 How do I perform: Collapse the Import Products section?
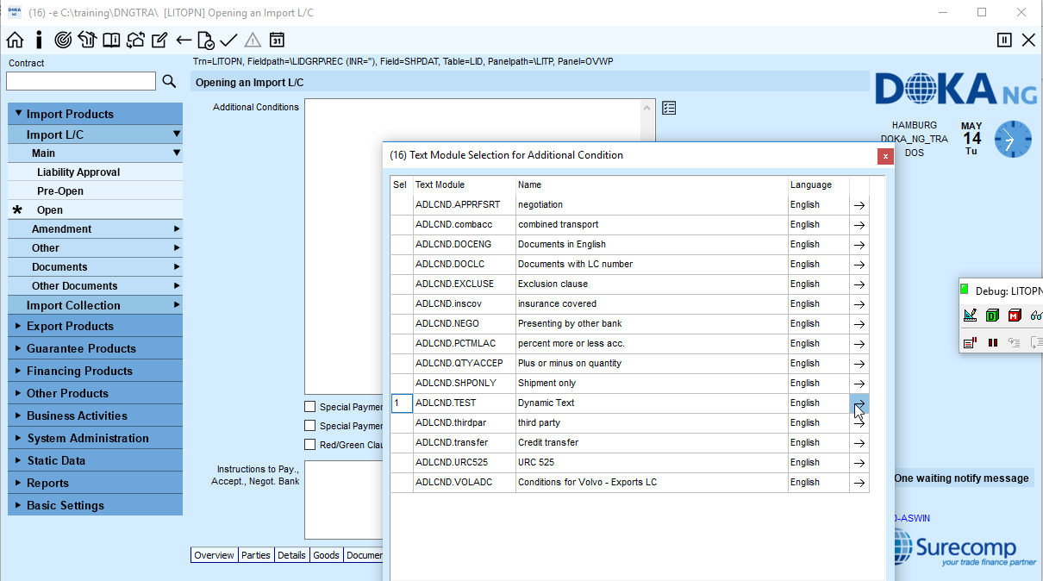click(95, 114)
